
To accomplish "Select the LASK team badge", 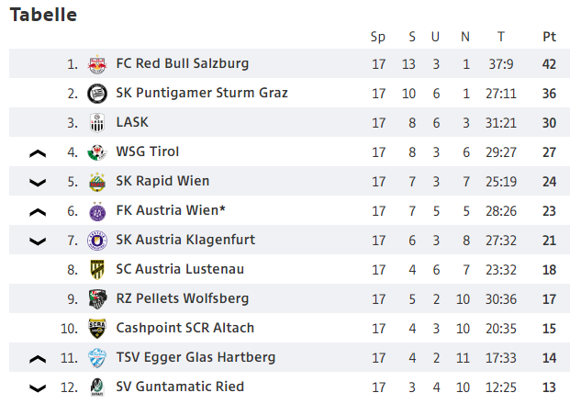I will 97,123.
